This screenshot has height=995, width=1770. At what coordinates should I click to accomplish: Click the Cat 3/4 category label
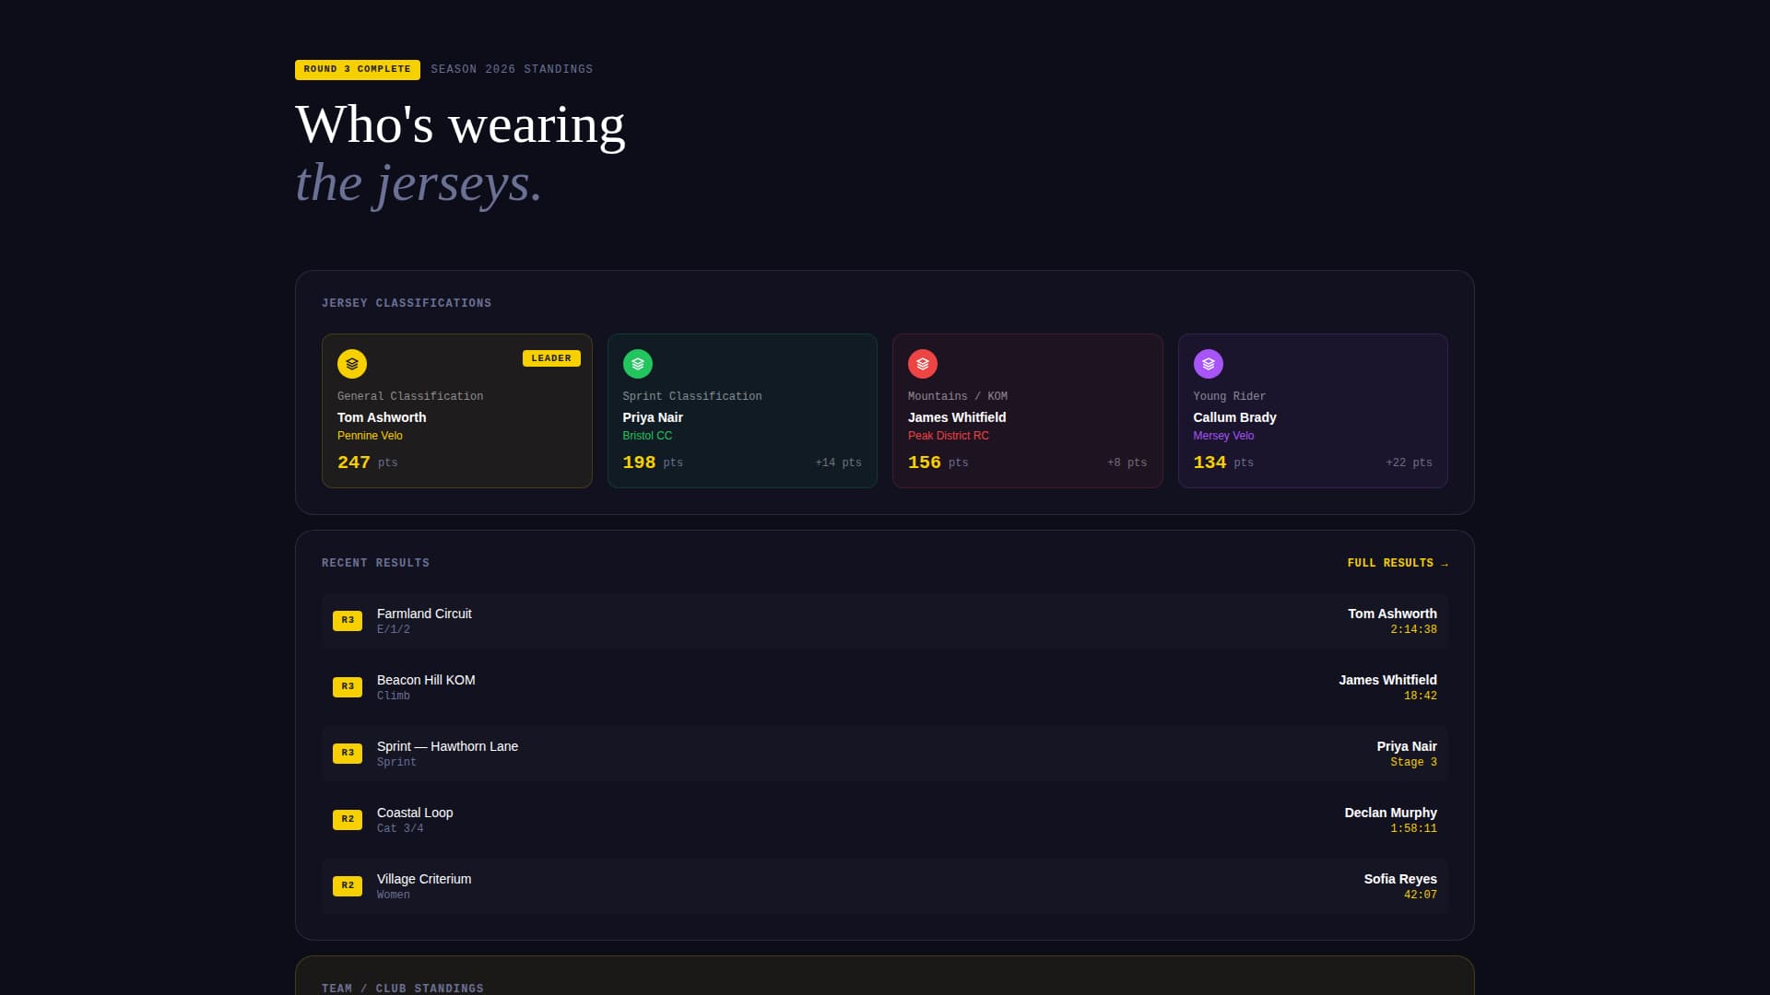pyautogui.click(x=400, y=829)
